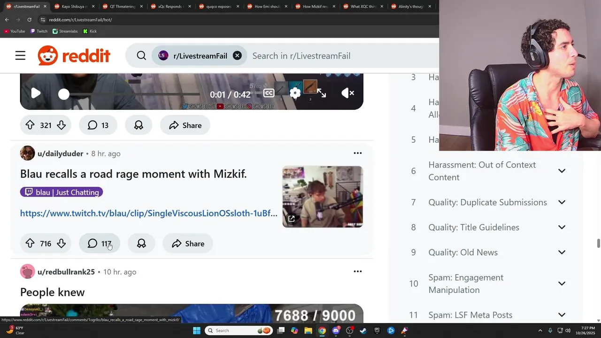Click the Windows taskbar search box
601x338 pixels.
(239, 330)
